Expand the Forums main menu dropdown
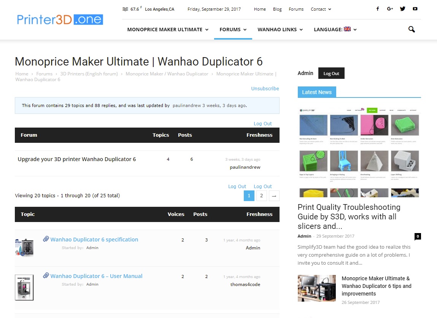 pyautogui.click(x=233, y=30)
